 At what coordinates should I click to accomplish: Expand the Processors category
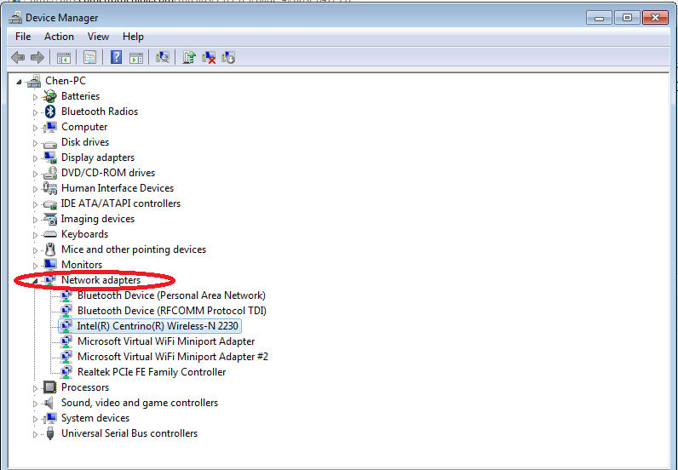36,388
